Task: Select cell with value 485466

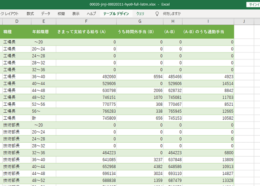Action: pyautogui.click(x=173, y=77)
